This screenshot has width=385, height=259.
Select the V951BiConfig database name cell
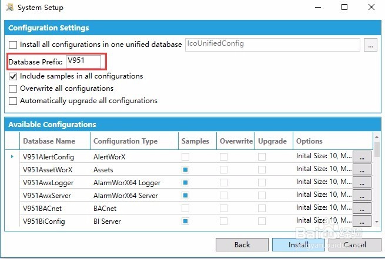tap(55, 221)
